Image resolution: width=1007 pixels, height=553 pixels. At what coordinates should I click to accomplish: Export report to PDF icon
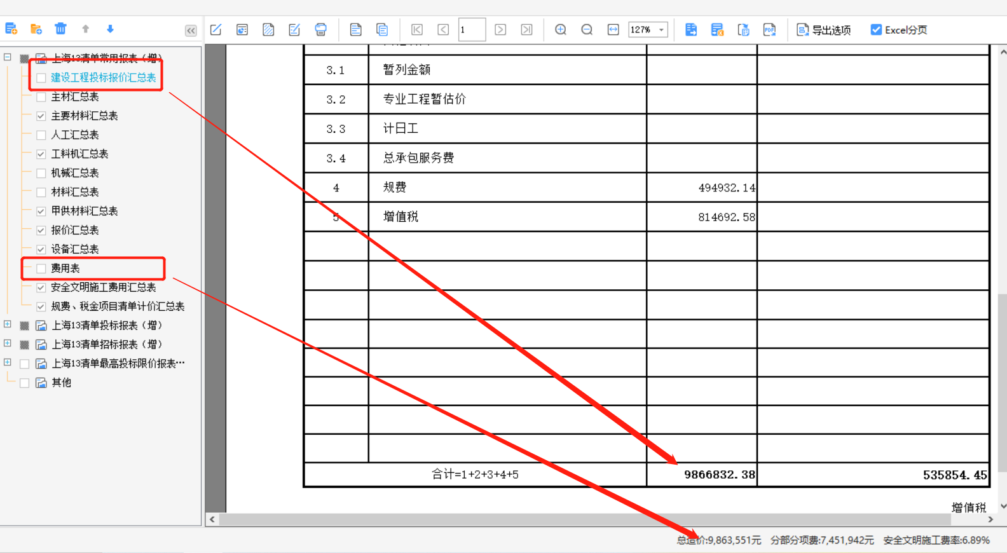click(x=769, y=29)
